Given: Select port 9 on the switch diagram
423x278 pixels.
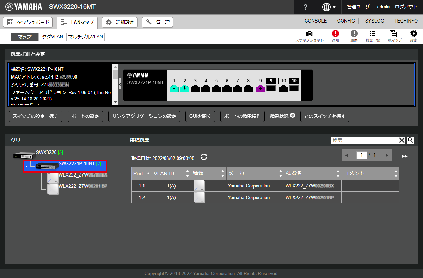Looking at the screenshot, I should [x=260, y=88].
